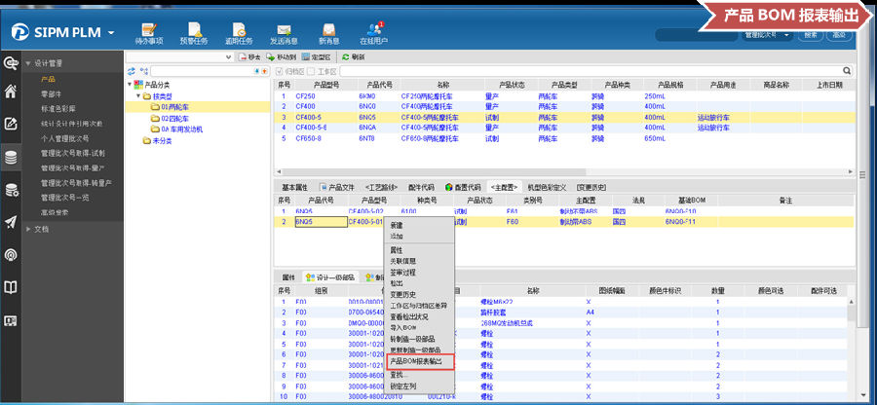
Task: Click the 发送消息 send message icon
Action: coord(284,33)
